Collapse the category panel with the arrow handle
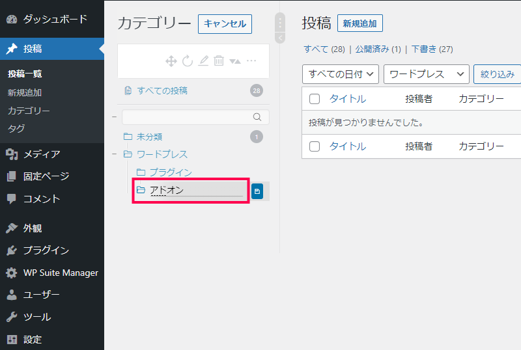Viewport: 521px width, 350px height. (x=280, y=38)
